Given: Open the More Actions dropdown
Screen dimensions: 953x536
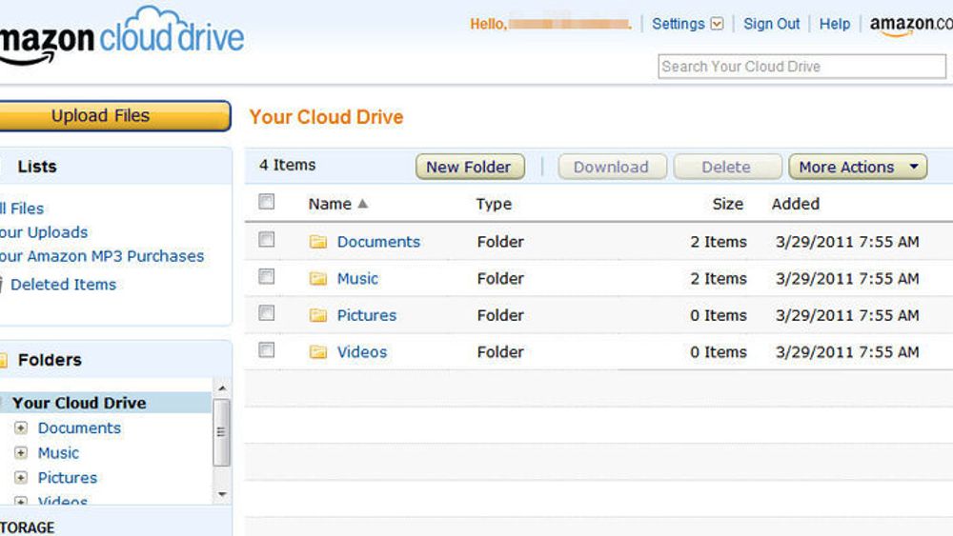Looking at the screenshot, I should [858, 167].
